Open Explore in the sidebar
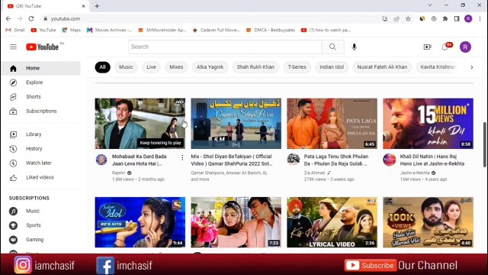This screenshot has width=488, height=275. 41,82
